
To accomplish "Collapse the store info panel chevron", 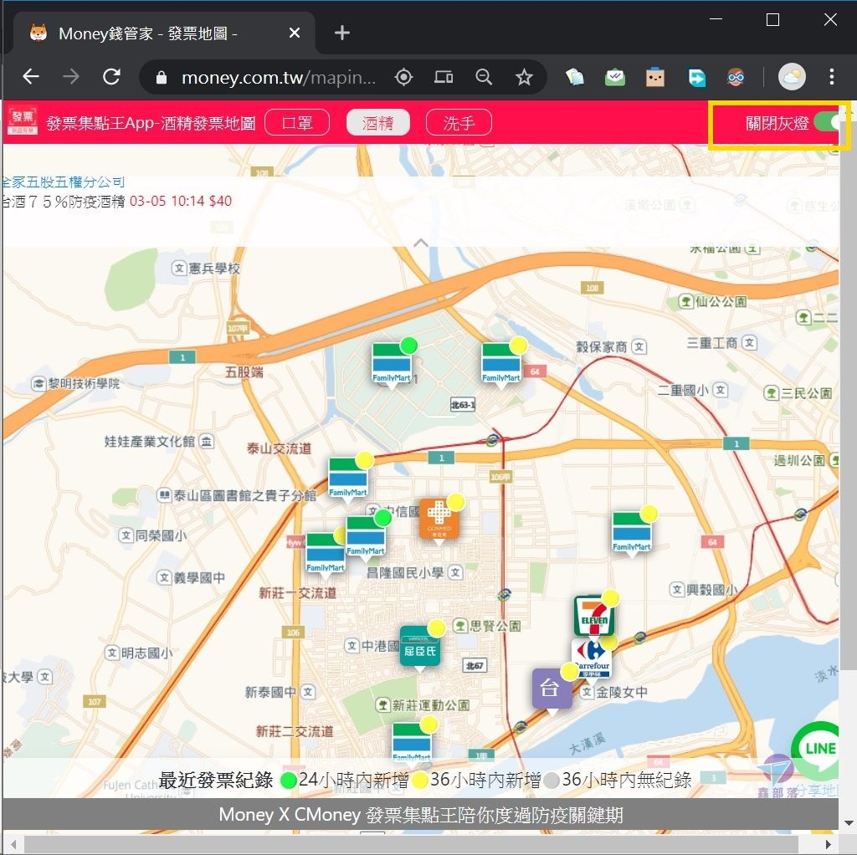I will (x=421, y=243).
